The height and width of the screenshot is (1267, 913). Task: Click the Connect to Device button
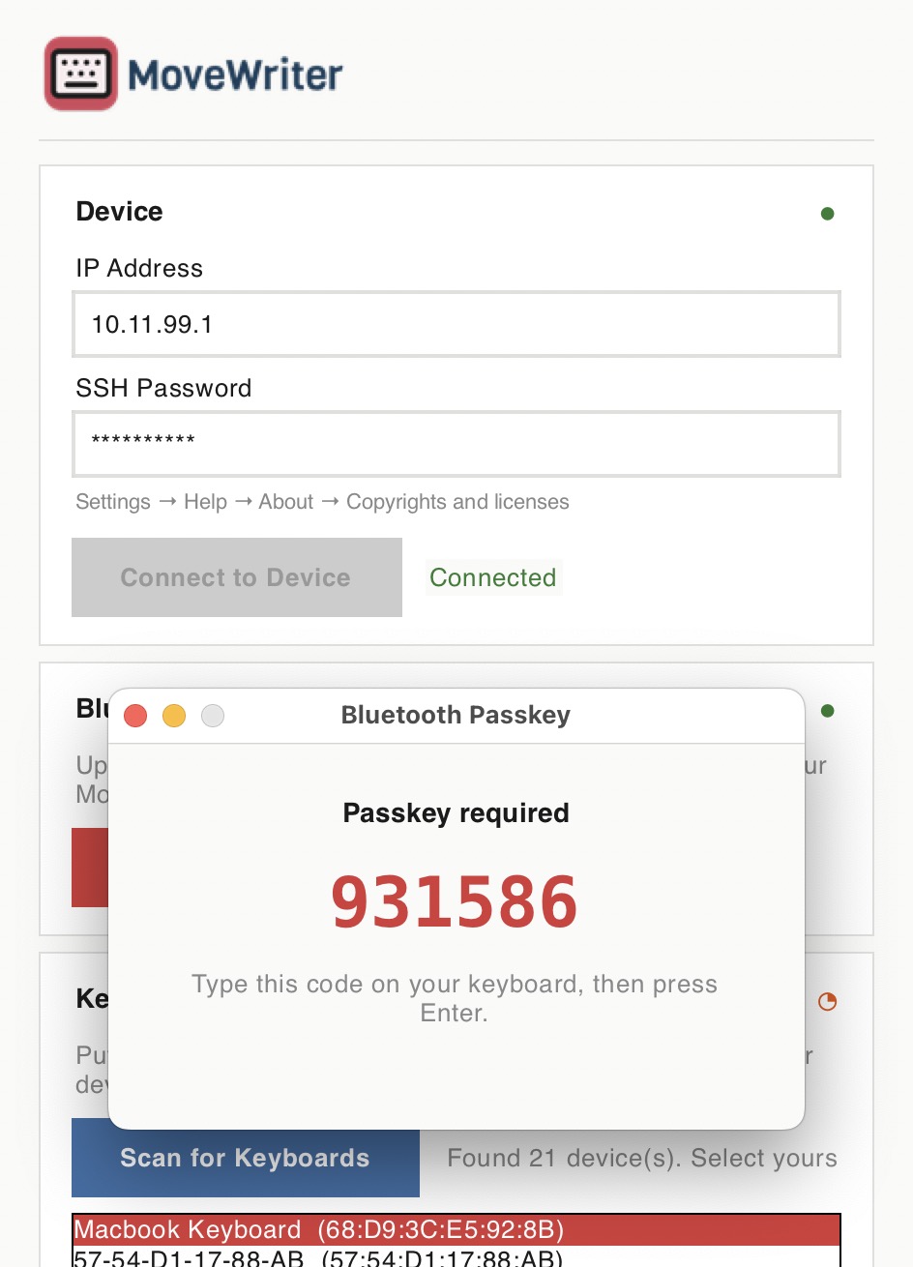(x=235, y=577)
